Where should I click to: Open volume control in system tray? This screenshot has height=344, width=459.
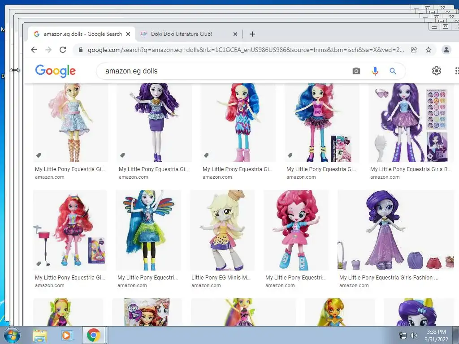point(414,335)
